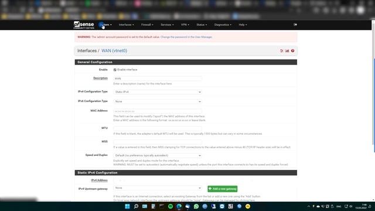
Task: Open the Status menu
Action: 202,25
